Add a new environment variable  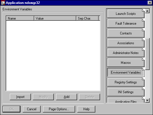pyautogui.click(x=66, y=97)
